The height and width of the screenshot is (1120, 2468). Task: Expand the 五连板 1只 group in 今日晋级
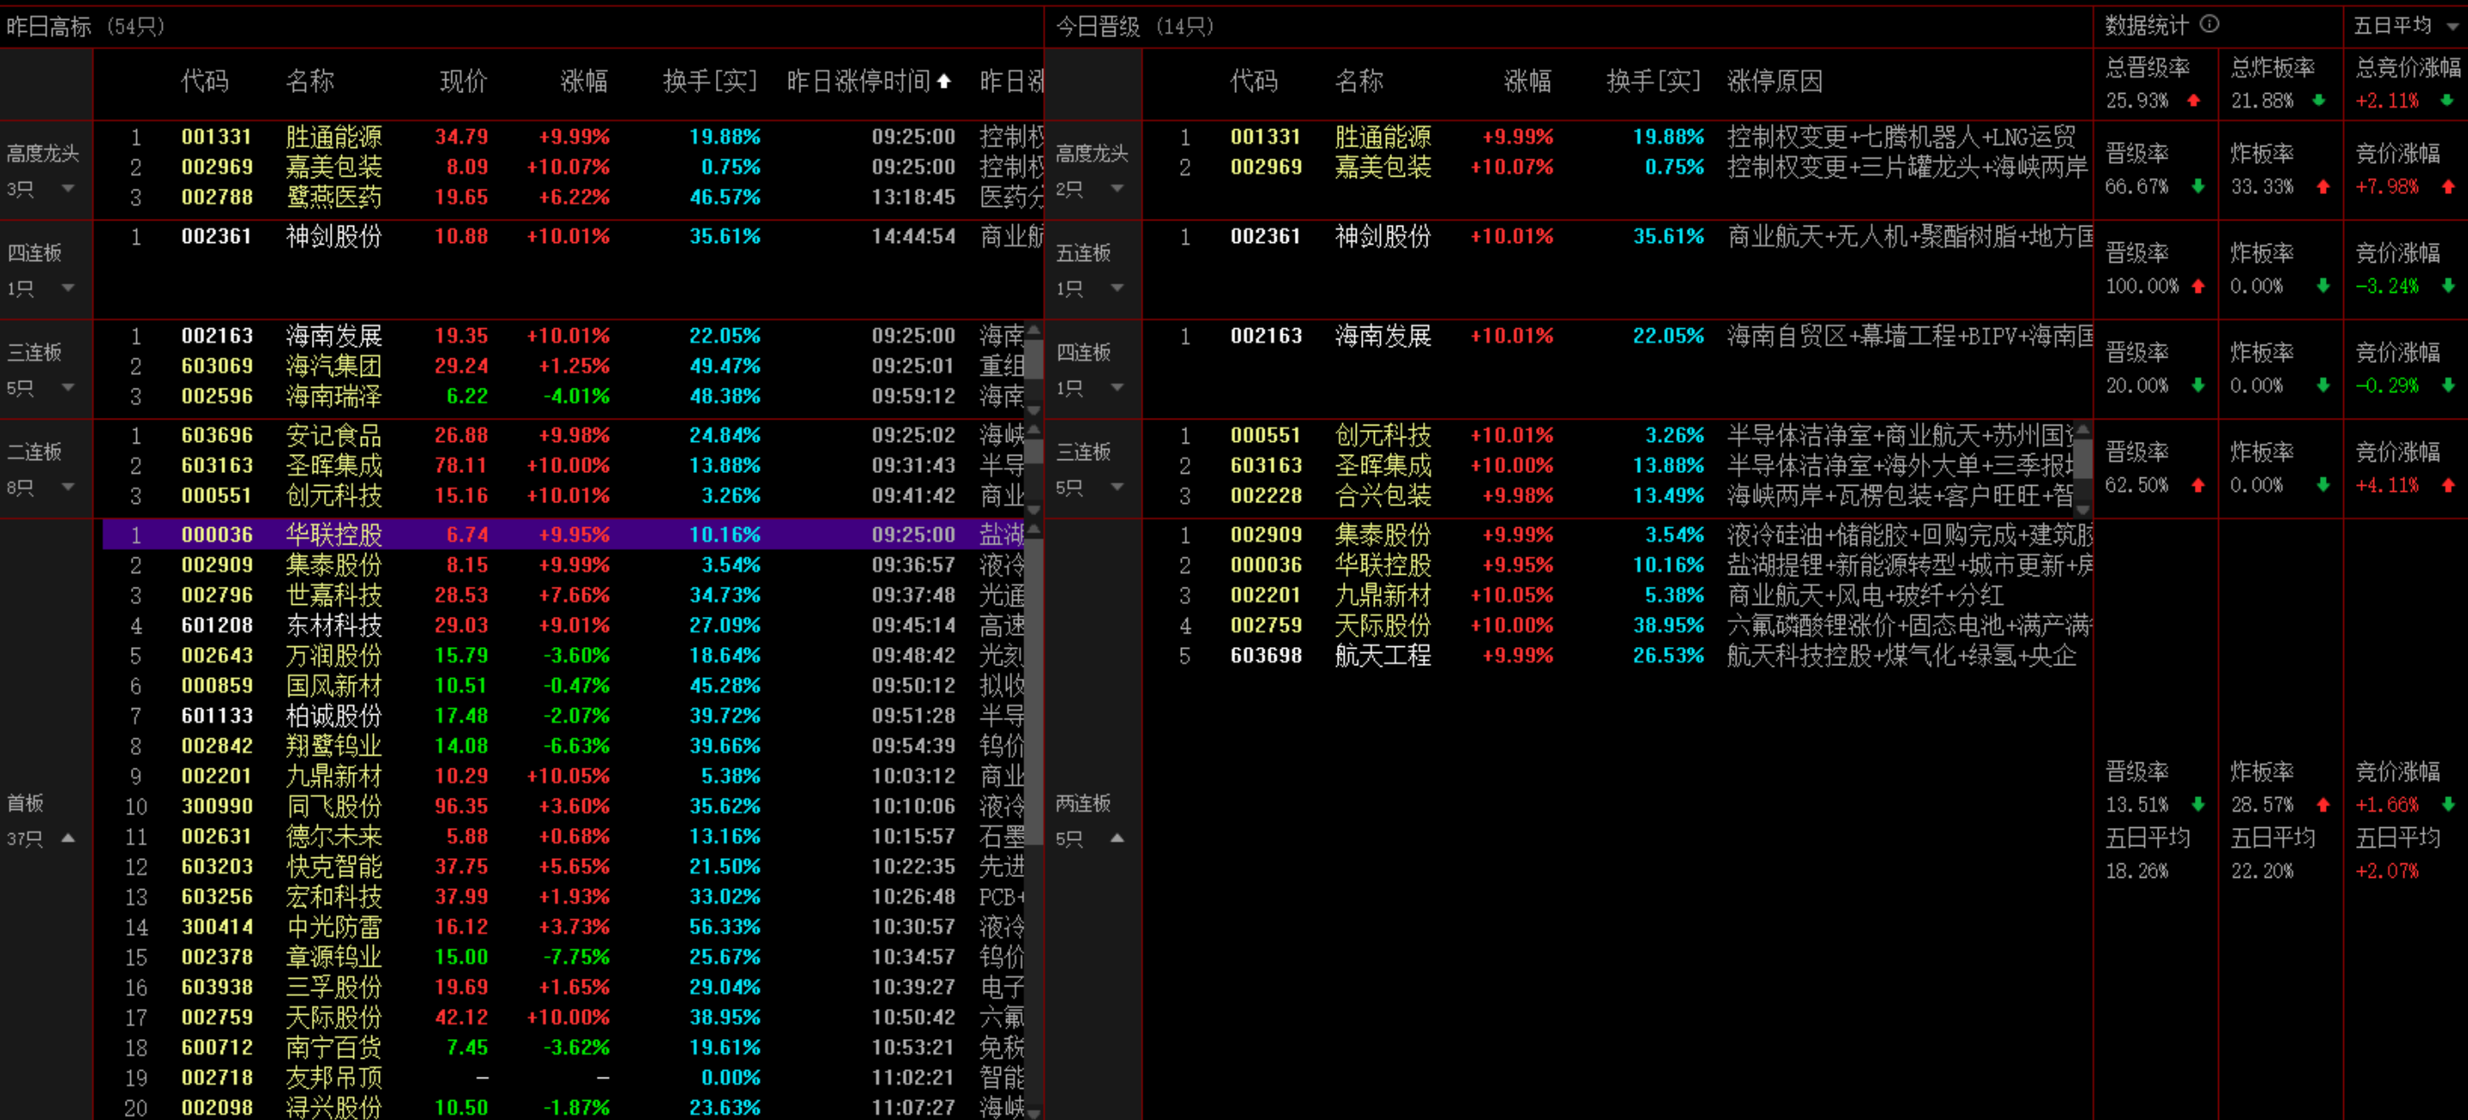point(1117,289)
